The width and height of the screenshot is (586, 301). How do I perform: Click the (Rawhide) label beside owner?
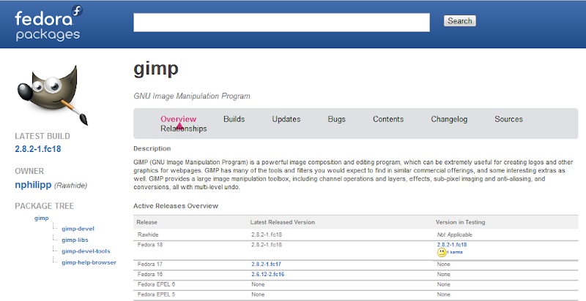[x=70, y=186]
